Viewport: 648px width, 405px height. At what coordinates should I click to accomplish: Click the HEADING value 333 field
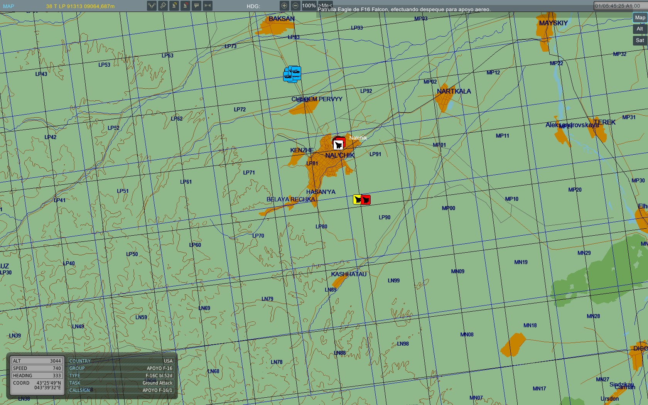(37, 376)
